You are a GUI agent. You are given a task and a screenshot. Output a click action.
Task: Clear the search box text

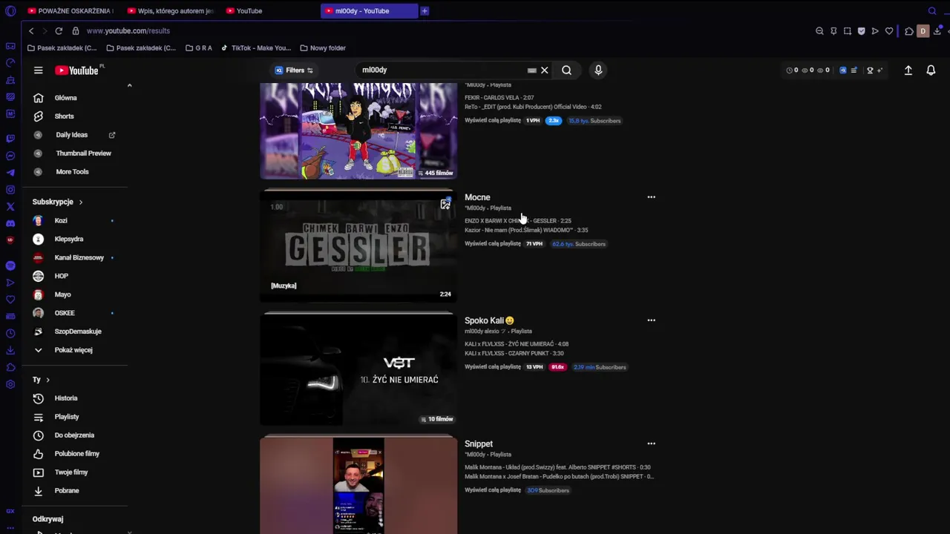[x=544, y=70]
